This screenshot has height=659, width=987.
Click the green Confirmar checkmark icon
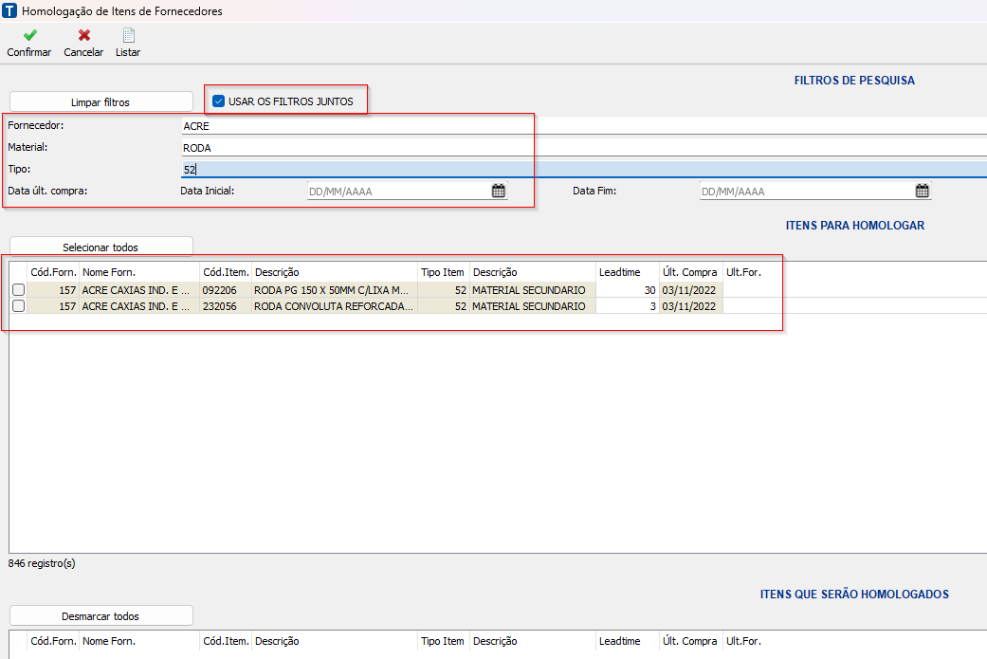(29, 35)
